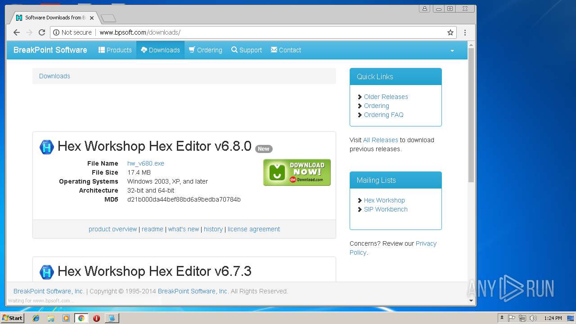This screenshot has height=324, width=576.
Task: Select the Downloads nav item
Action: point(160,50)
